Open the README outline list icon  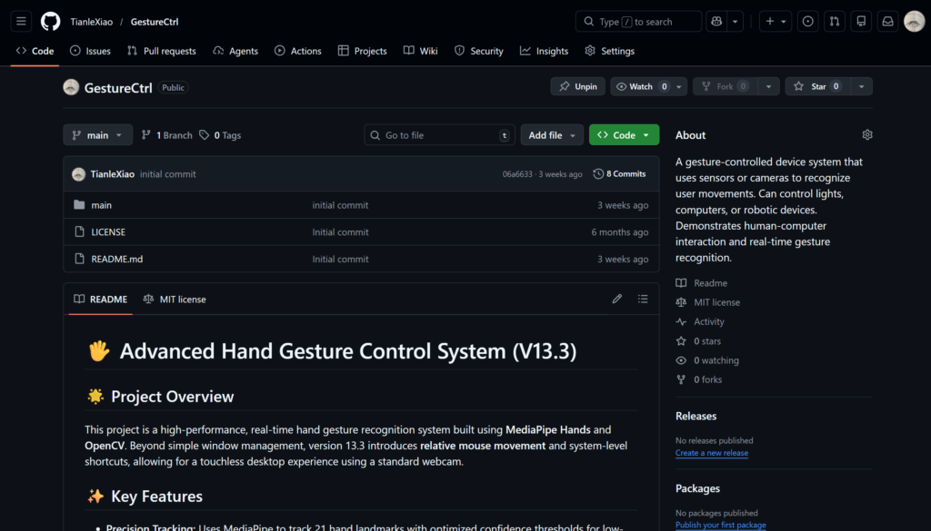pos(643,299)
